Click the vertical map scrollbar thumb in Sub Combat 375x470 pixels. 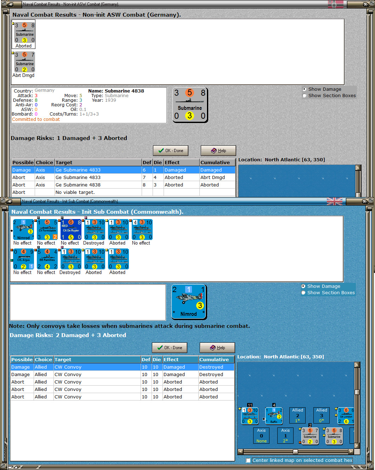pyautogui.click(x=357, y=392)
